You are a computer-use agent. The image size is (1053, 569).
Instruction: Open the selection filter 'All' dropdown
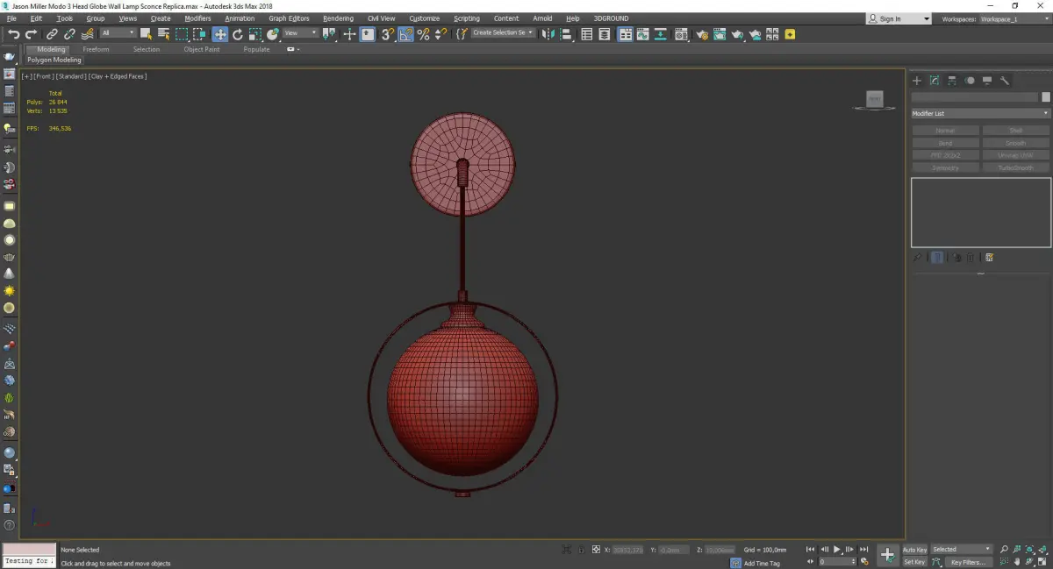point(118,33)
